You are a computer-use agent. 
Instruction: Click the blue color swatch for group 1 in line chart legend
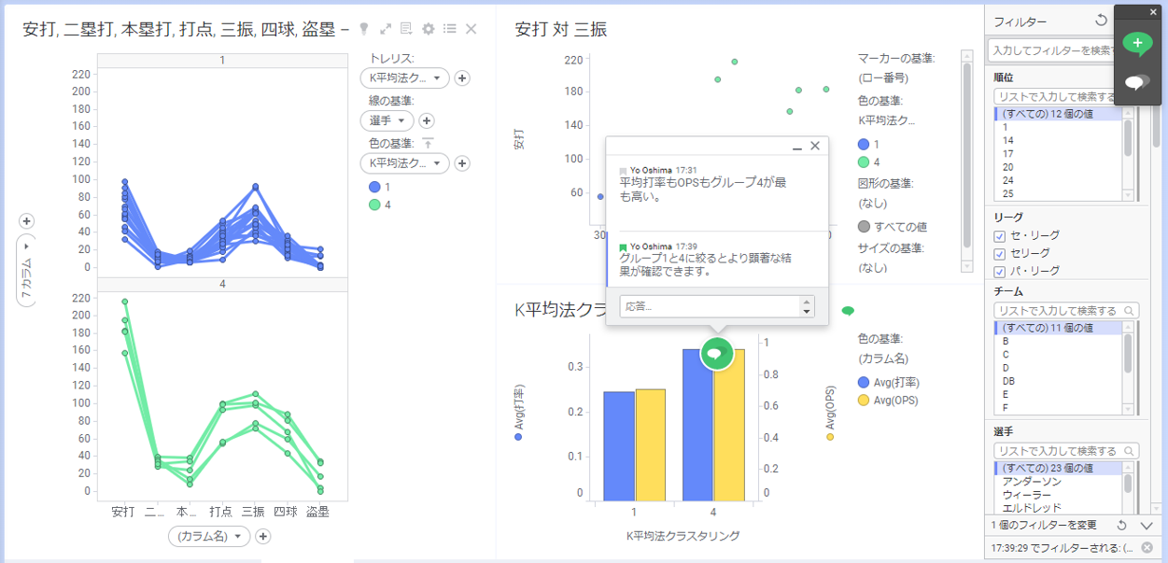pyautogui.click(x=373, y=186)
